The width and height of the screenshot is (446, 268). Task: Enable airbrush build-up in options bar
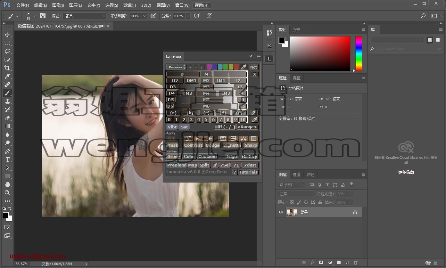[x=197, y=16]
